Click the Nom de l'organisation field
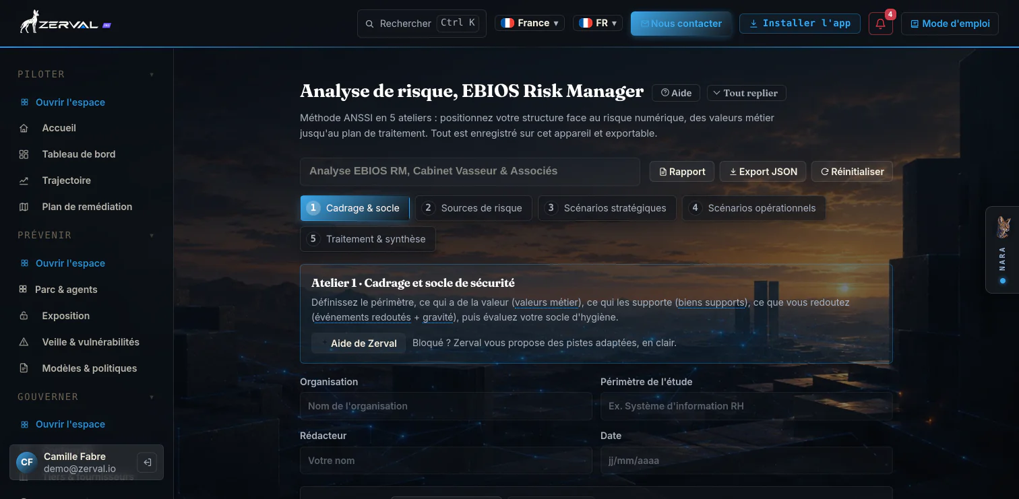Screen dimensions: 1019x499 pos(446,406)
